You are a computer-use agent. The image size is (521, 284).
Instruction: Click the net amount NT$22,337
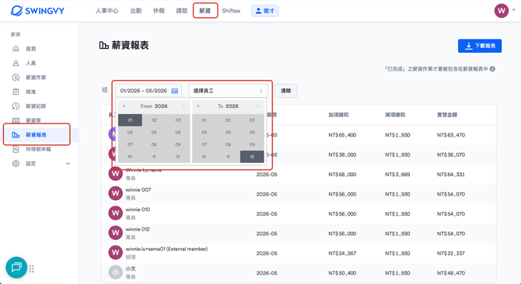click(451, 254)
